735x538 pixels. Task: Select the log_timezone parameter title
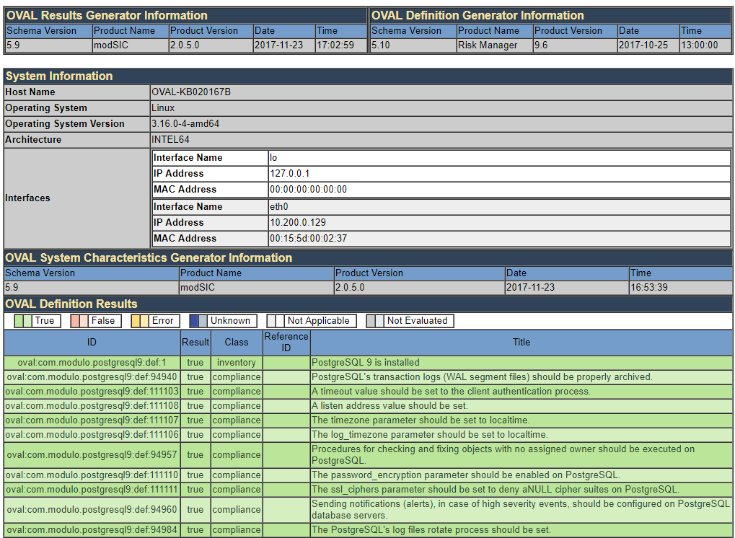[x=429, y=436]
